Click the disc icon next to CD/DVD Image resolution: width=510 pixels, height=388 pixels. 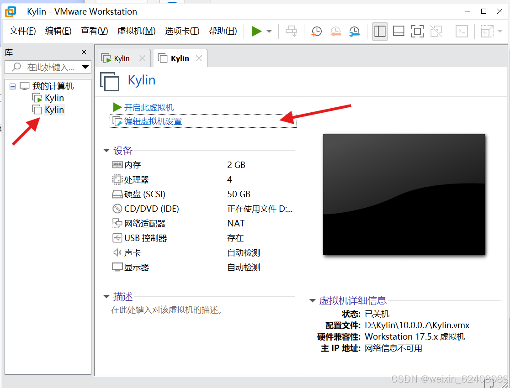[117, 209]
